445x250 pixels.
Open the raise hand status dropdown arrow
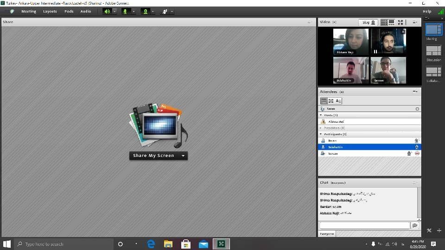click(172, 11)
